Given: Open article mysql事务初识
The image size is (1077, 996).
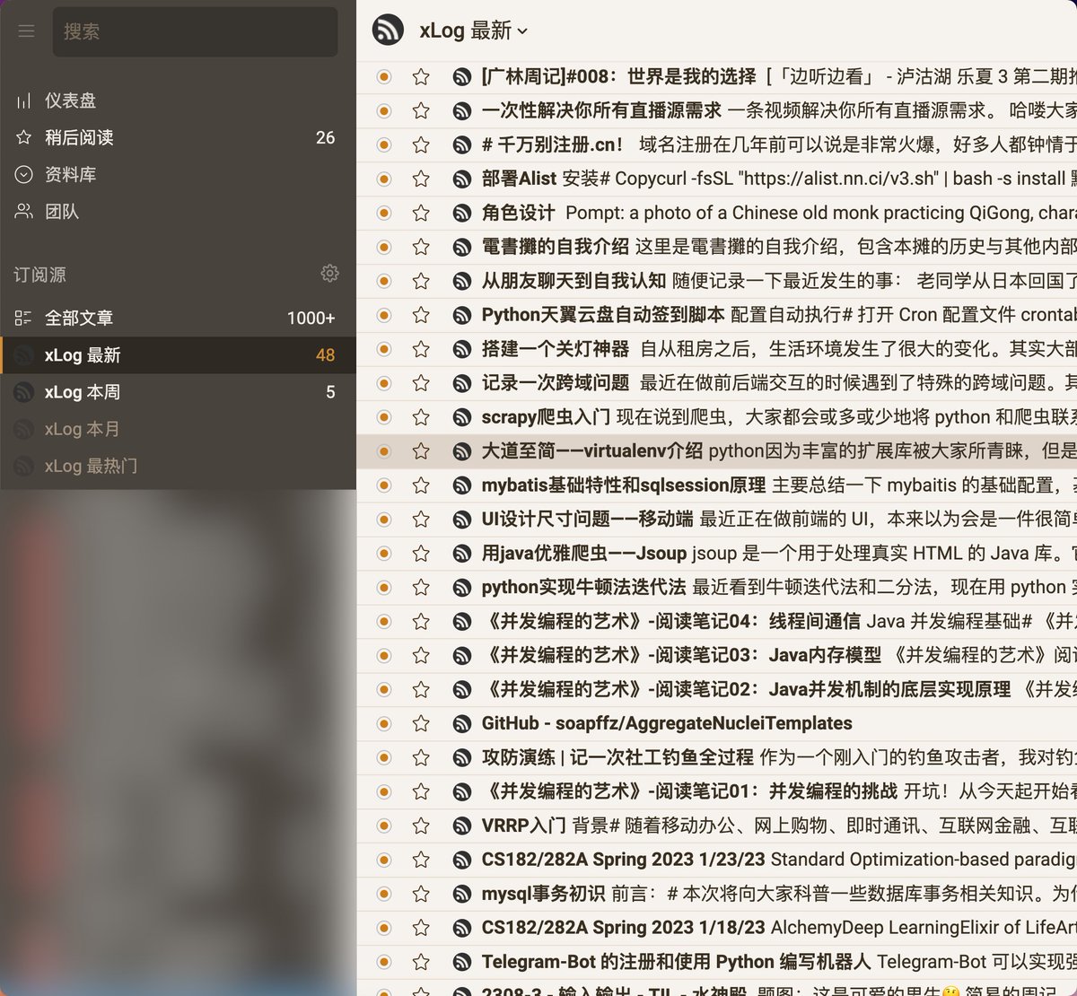Looking at the screenshot, I should [543, 894].
